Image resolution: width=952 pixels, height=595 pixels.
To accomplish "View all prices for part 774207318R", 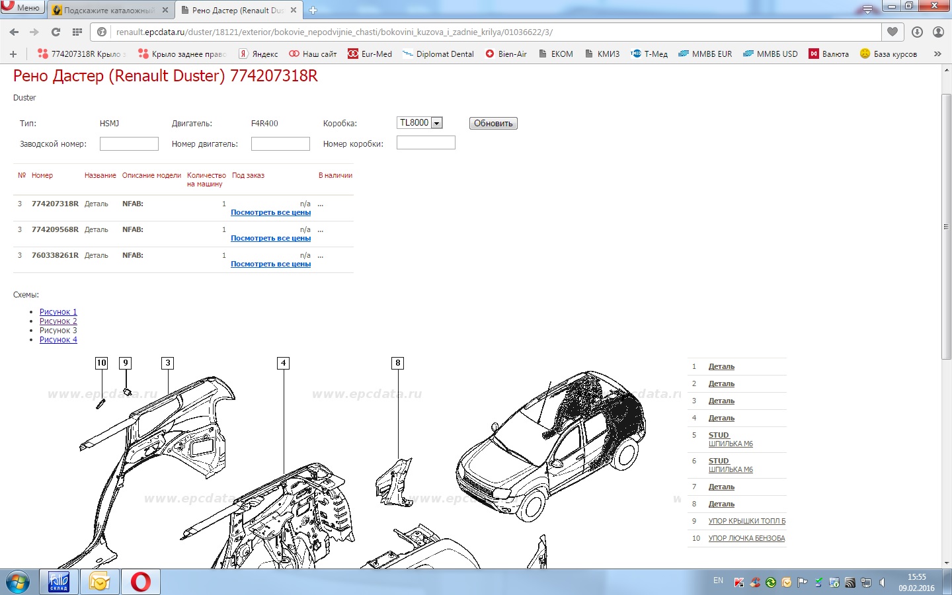I will [270, 212].
